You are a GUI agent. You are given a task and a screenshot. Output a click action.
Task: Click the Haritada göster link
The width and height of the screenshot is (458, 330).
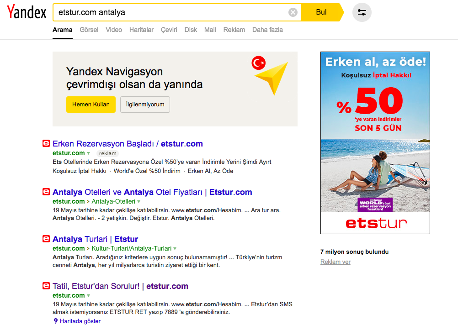coord(80,321)
